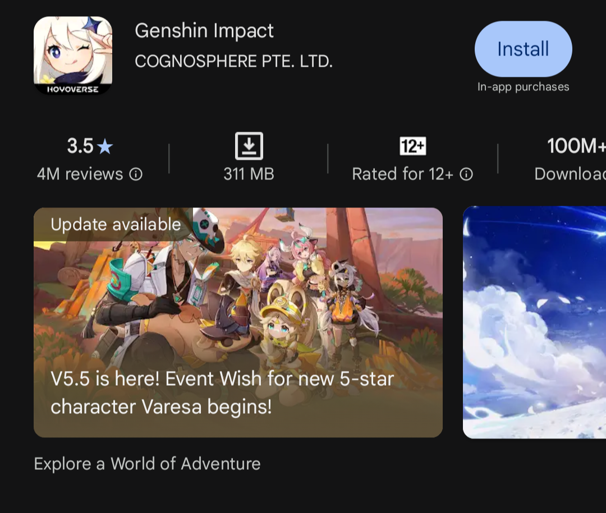Tap the Varesa event wish description text
606x513 pixels.
222,393
